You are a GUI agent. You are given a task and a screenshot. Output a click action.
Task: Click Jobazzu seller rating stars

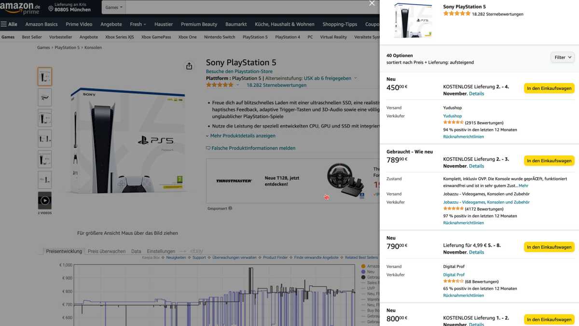click(x=453, y=209)
